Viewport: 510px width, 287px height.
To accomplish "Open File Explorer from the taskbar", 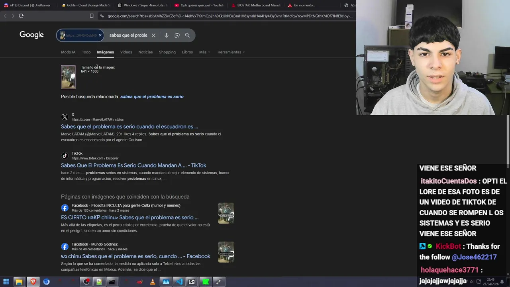I will 19,282.
